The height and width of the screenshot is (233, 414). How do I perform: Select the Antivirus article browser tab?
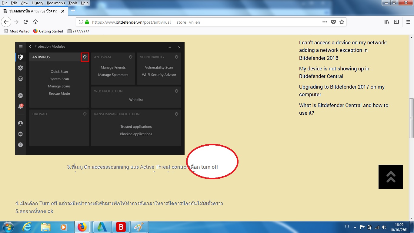click(x=34, y=11)
